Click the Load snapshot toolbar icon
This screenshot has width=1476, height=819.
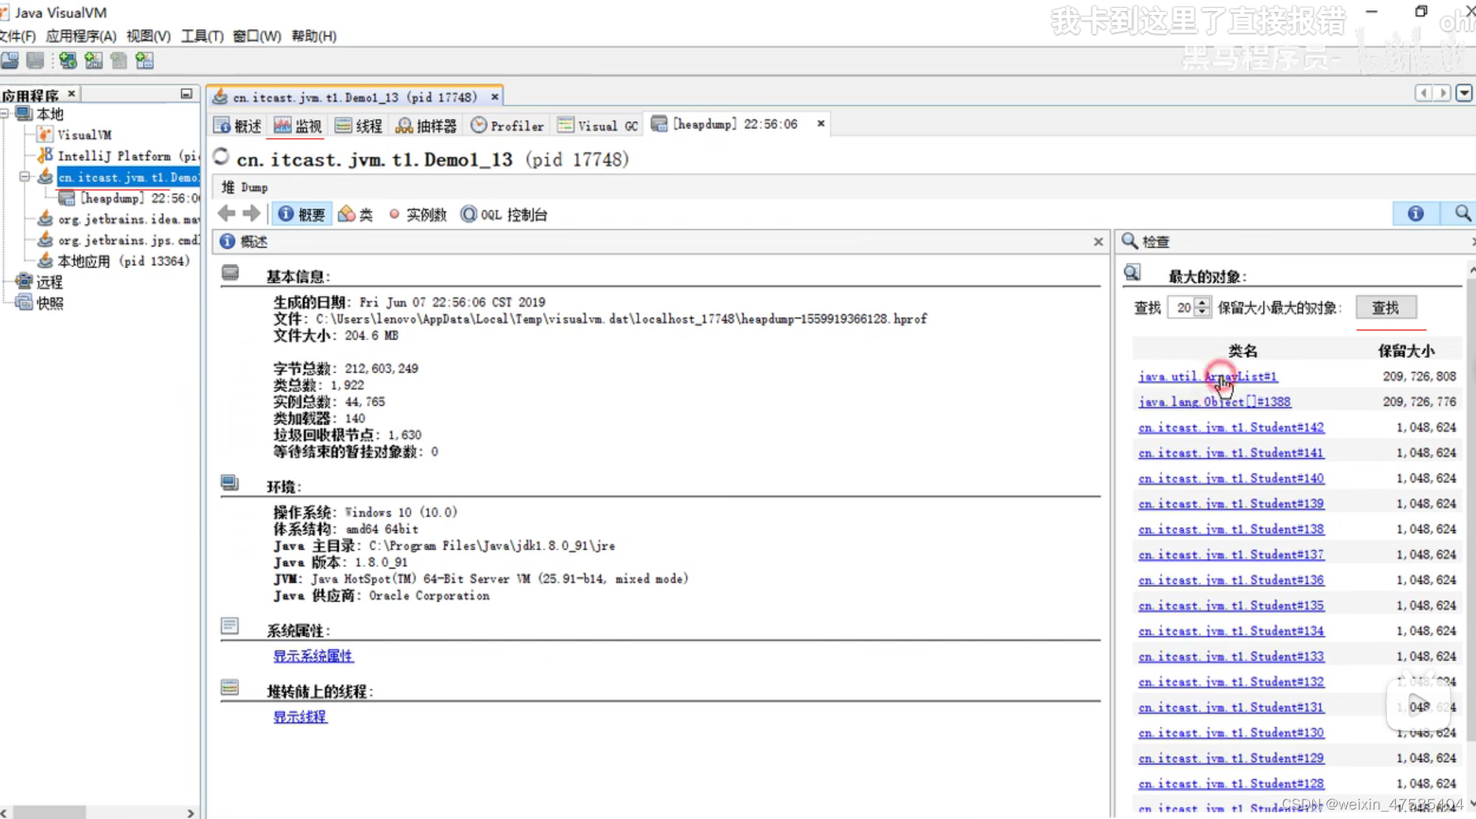tap(10, 61)
